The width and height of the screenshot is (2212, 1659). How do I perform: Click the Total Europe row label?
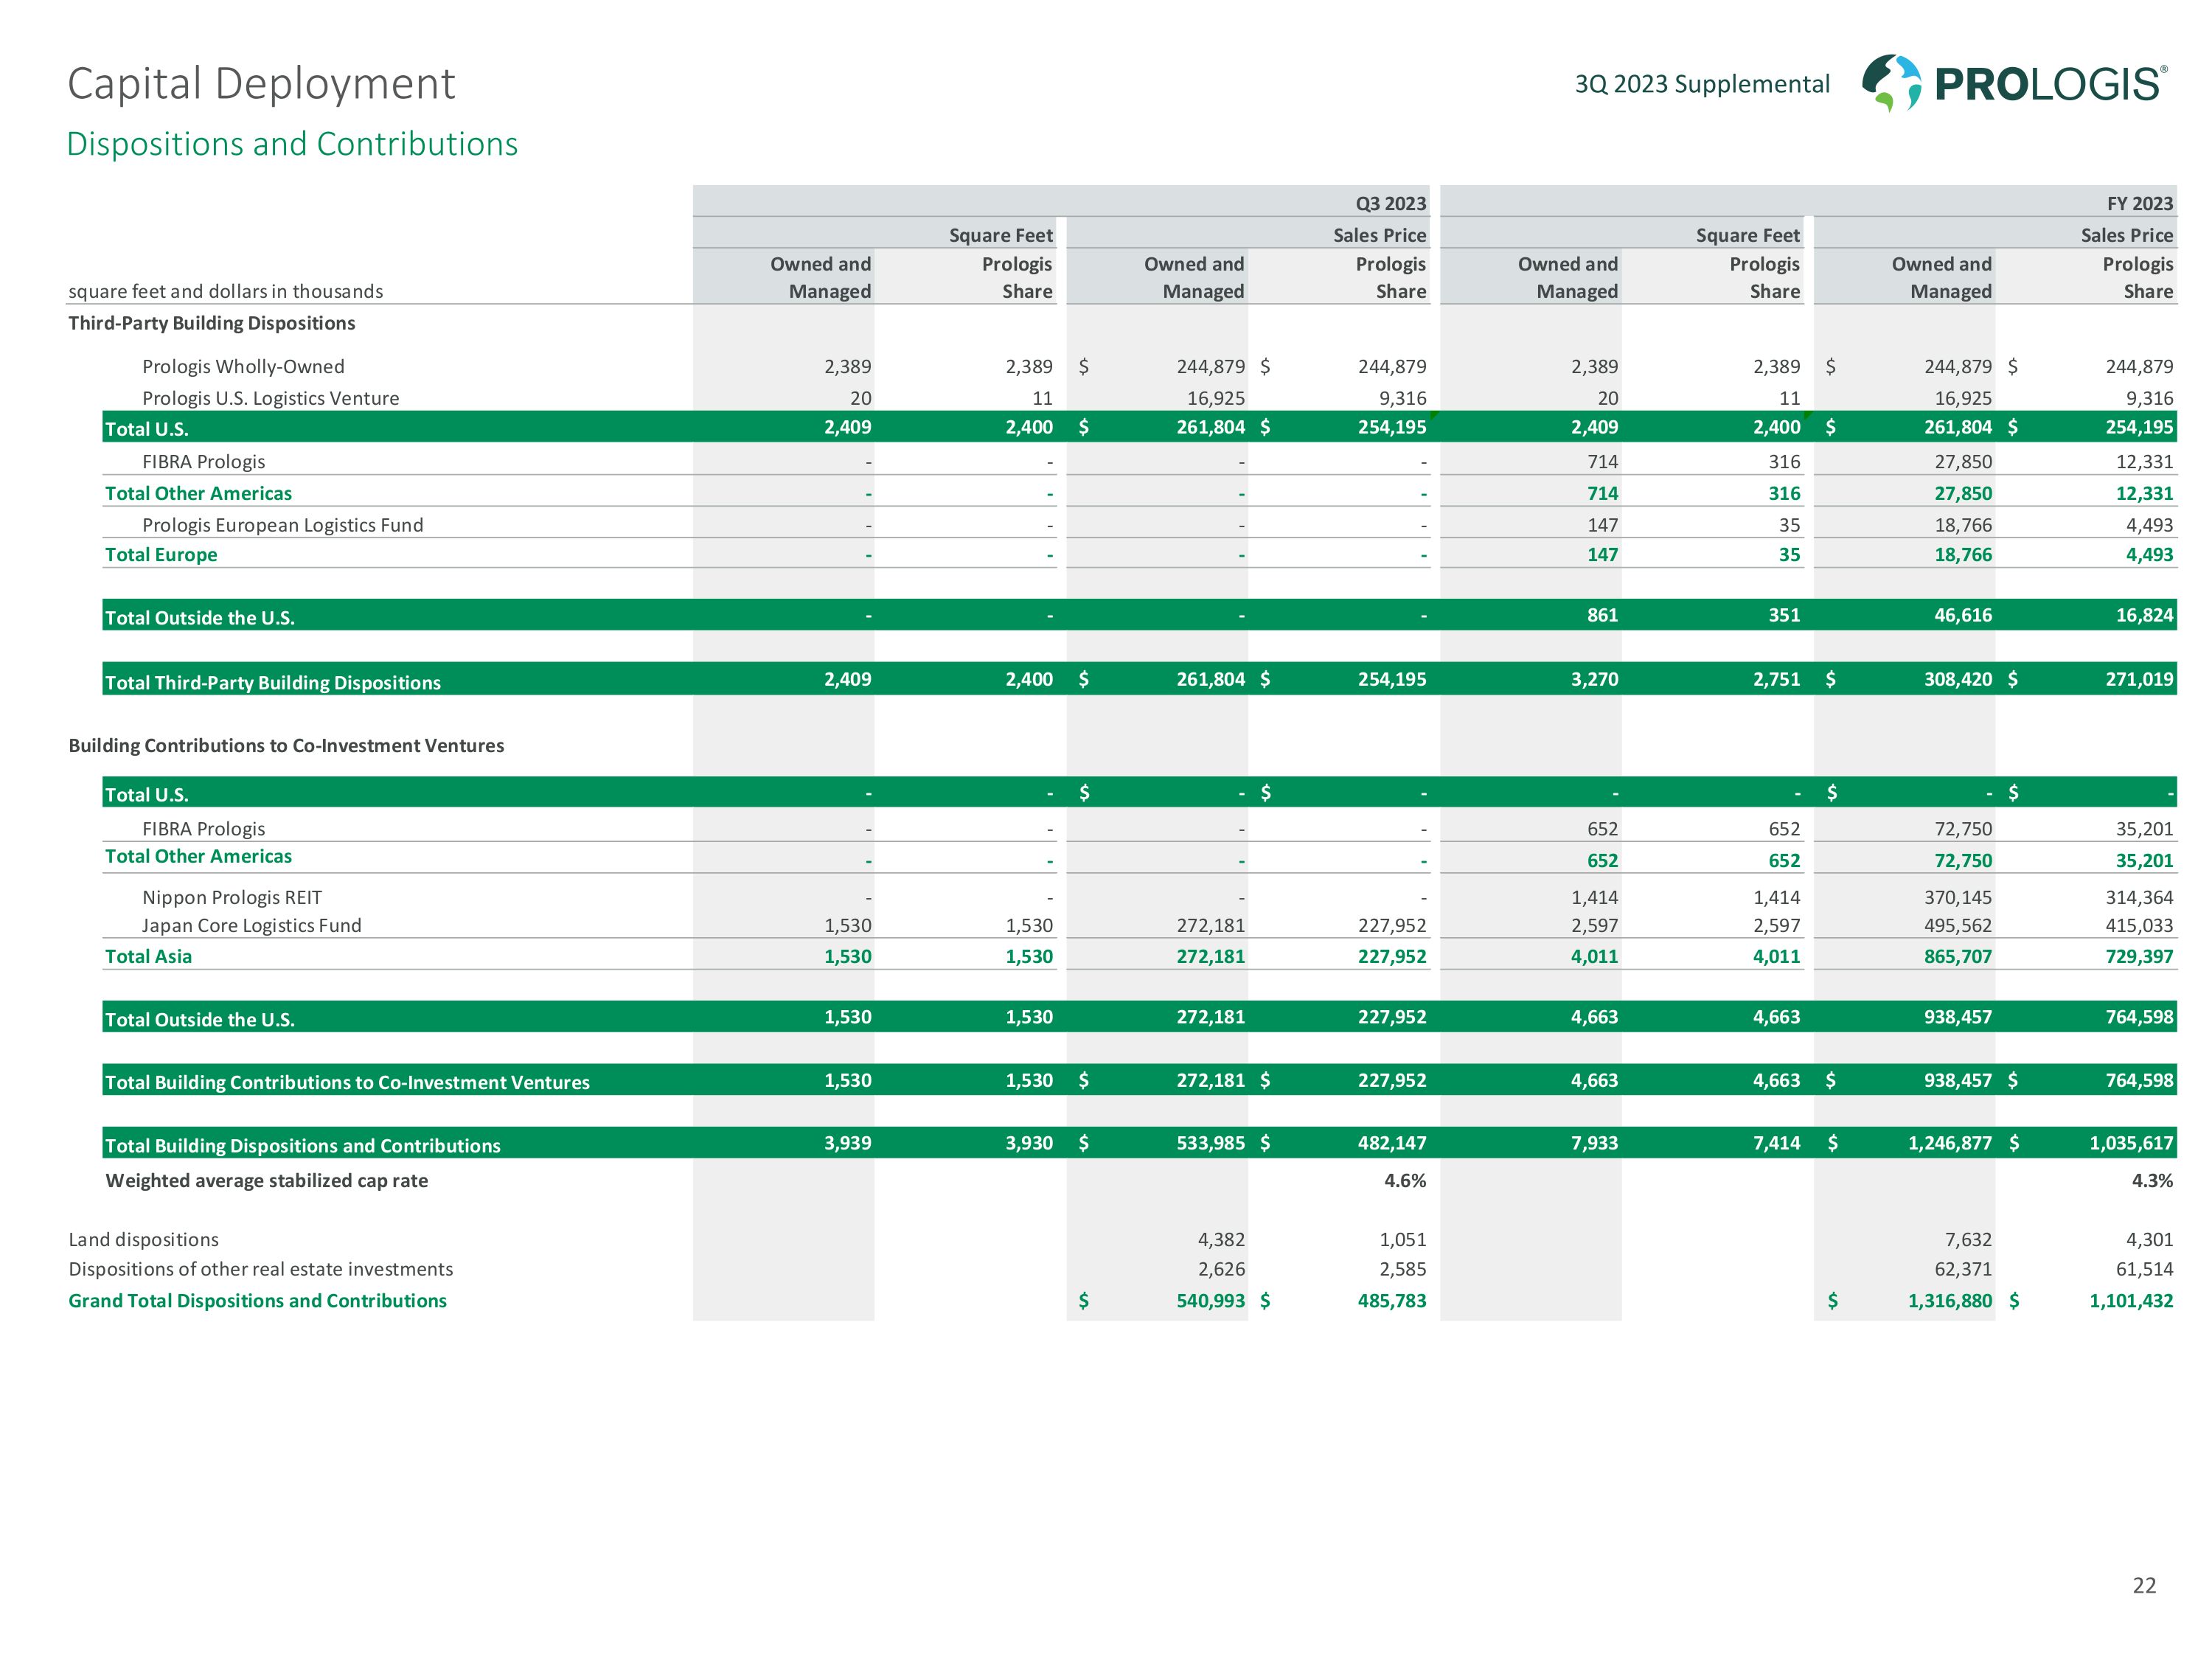pyautogui.click(x=161, y=555)
